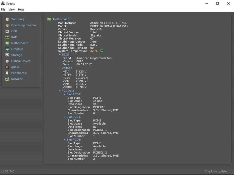Select the Graphics section
The height and width of the screenshot is (175, 234).
tap(17, 49)
